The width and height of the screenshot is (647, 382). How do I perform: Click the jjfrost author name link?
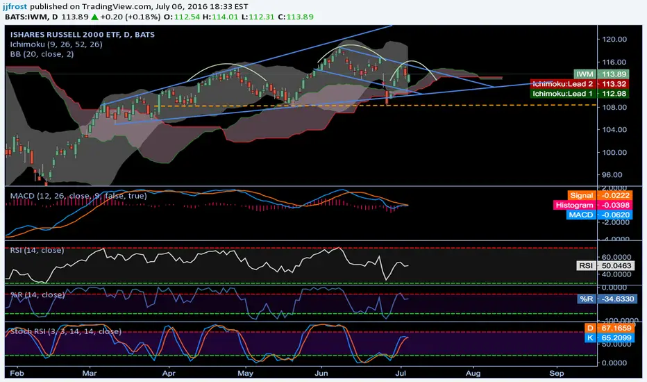pos(15,7)
